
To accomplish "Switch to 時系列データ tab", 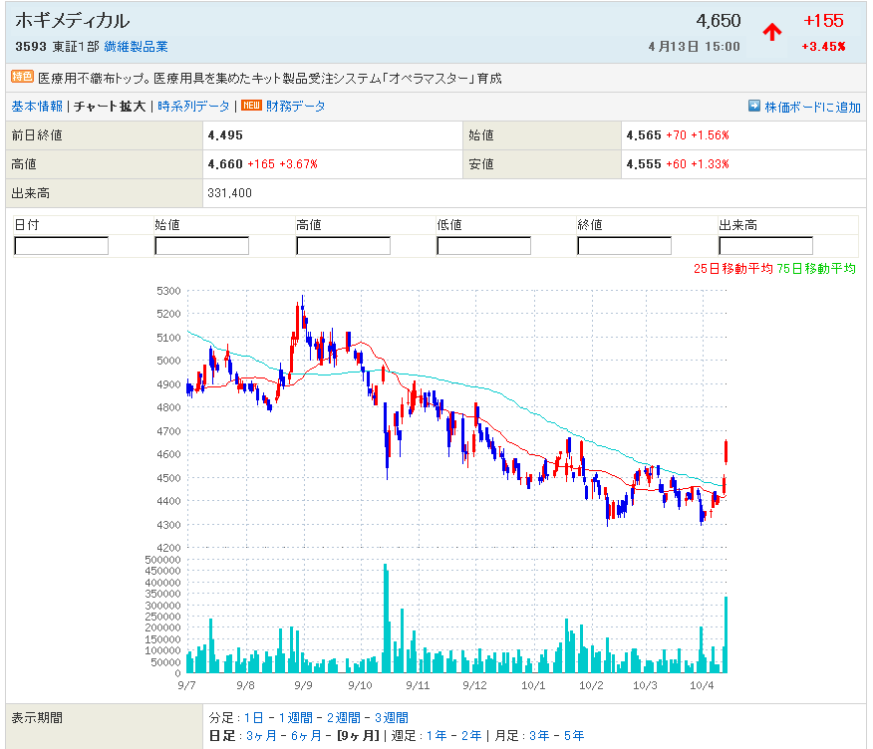I will point(193,107).
